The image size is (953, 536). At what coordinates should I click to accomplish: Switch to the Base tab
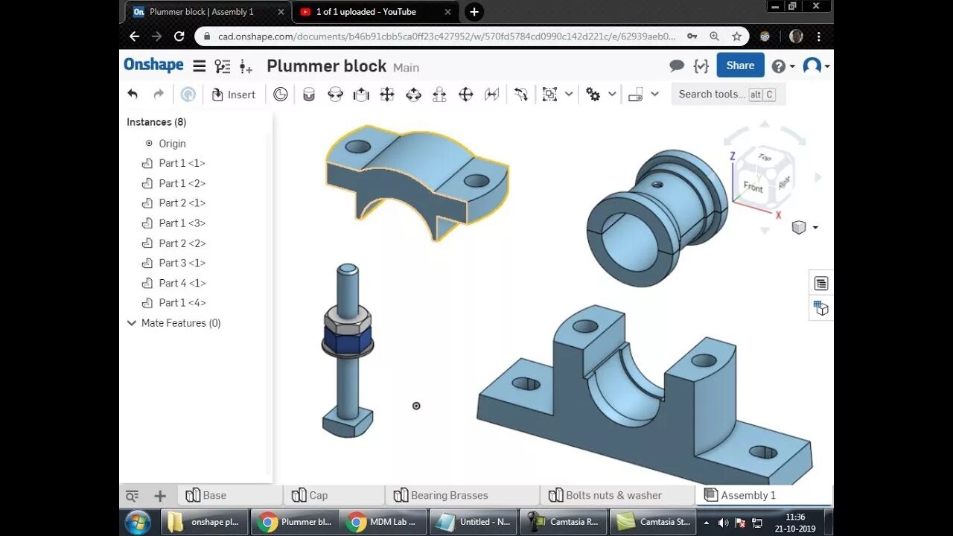click(x=230, y=495)
